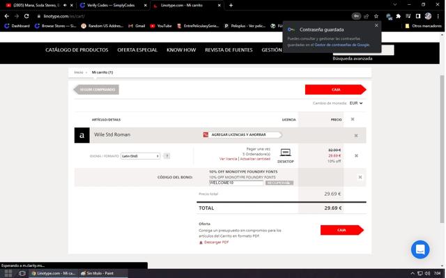Open Task View in the taskbar
Viewport: 446px width, 278px height.
coord(22,273)
